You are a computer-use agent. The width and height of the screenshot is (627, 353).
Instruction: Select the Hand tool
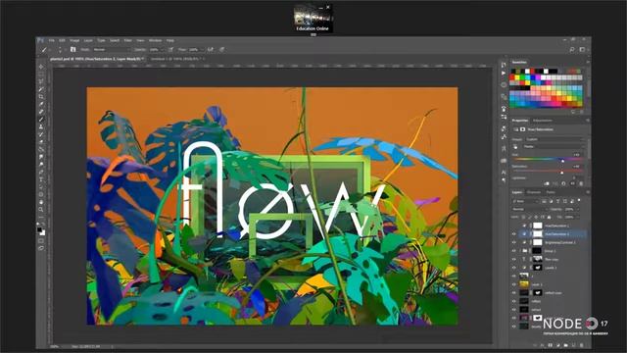[41, 202]
